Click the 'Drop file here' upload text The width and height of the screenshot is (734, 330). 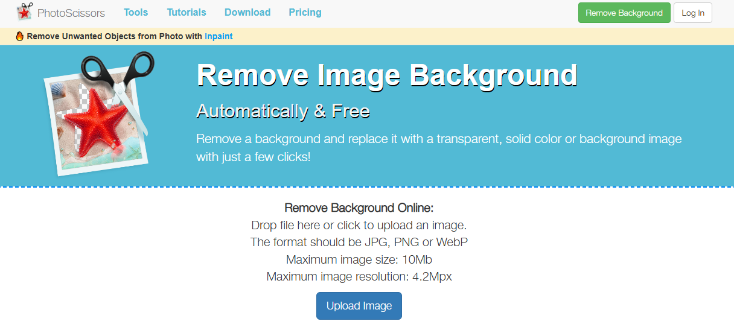coord(359,225)
